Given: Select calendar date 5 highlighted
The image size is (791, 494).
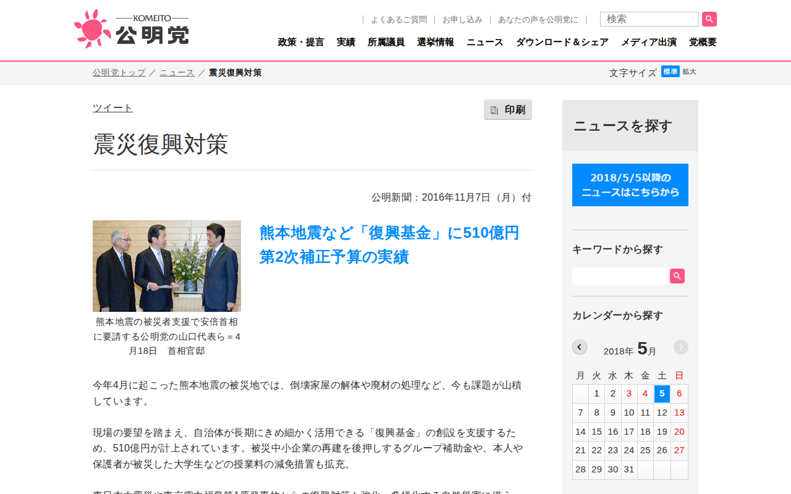Looking at the screenshot, I should (x=662, y=393).
